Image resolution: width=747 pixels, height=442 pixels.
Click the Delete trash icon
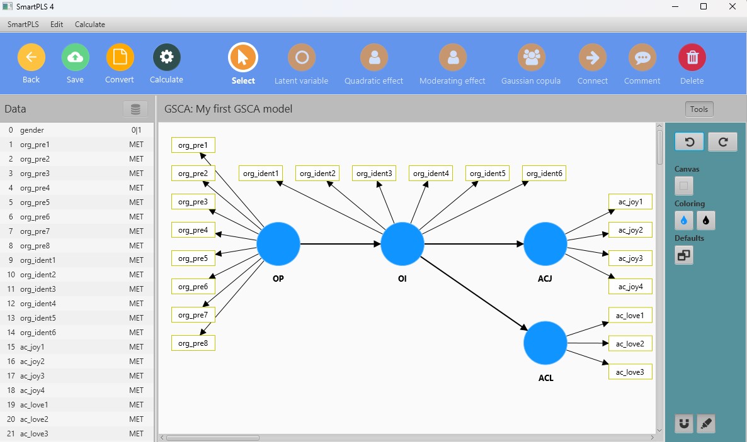click(x=692, y=58)
